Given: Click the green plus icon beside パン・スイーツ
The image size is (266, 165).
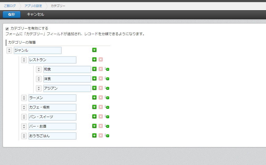Looking at the screenshot, I should pyautogui.click(x=94, y=117).
